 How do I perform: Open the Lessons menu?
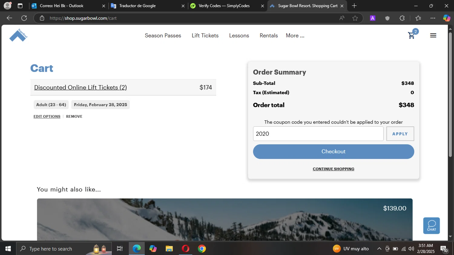click(x=239, y=35)
